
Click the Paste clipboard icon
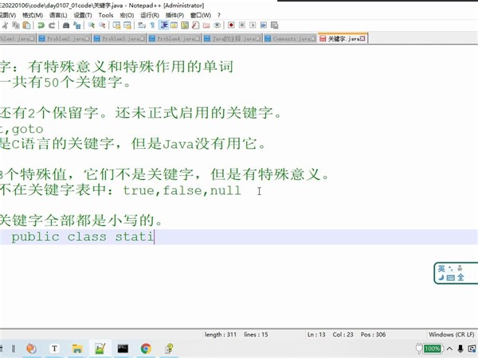point(27,25)
